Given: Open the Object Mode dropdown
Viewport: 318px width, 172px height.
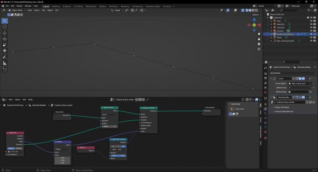Looking at the screenshot, I should (x=17, y=10).
